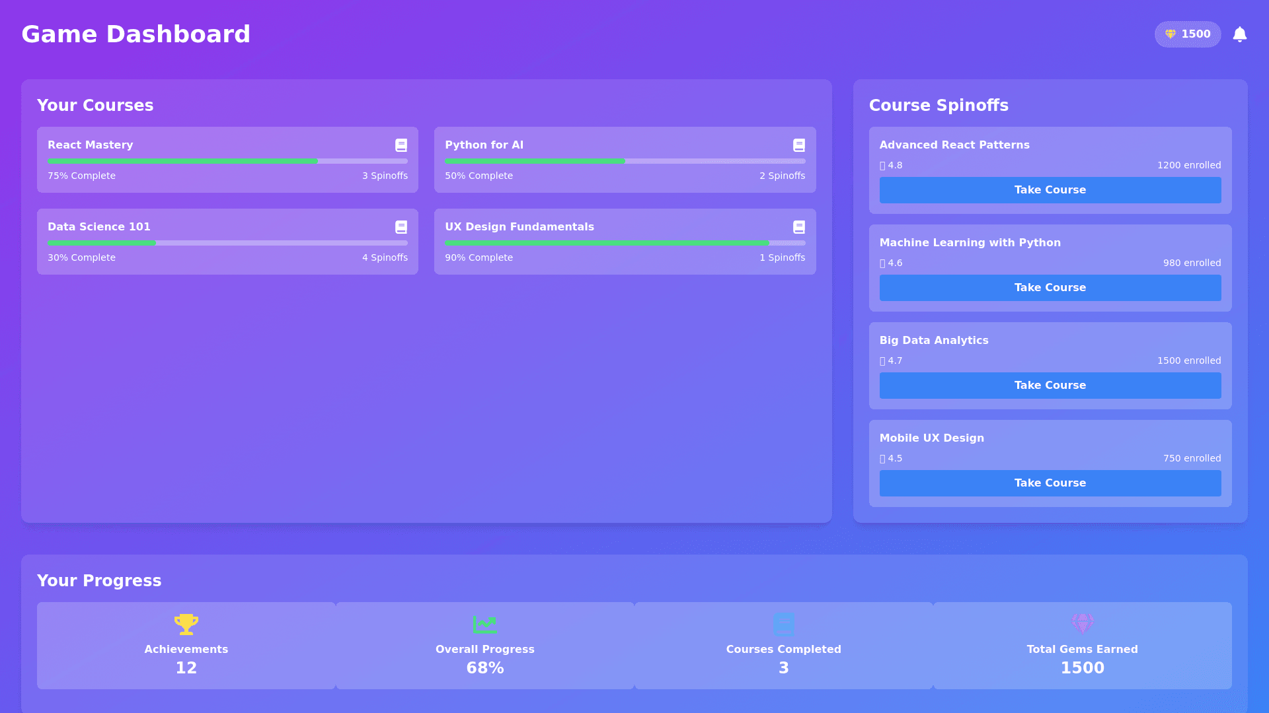Take the Advanced React Patterns course
Image resolution: width=1269 pixels, height=713 pixels.
[1050, 190]
